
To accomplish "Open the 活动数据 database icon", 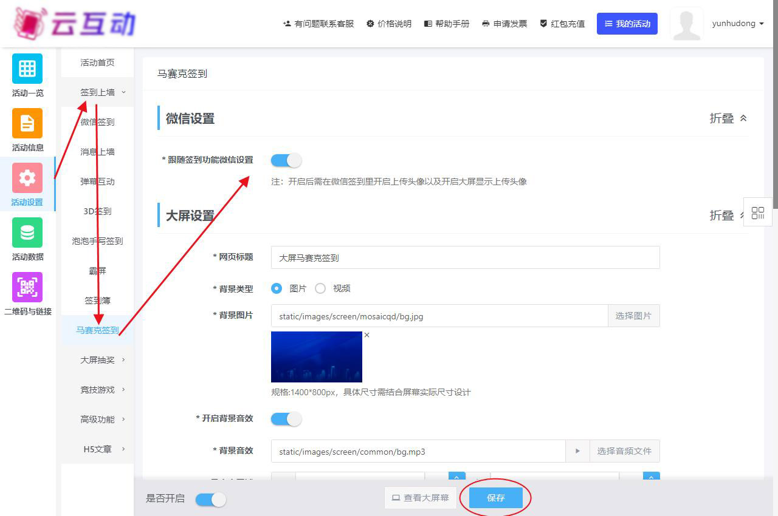I will 27,233.
